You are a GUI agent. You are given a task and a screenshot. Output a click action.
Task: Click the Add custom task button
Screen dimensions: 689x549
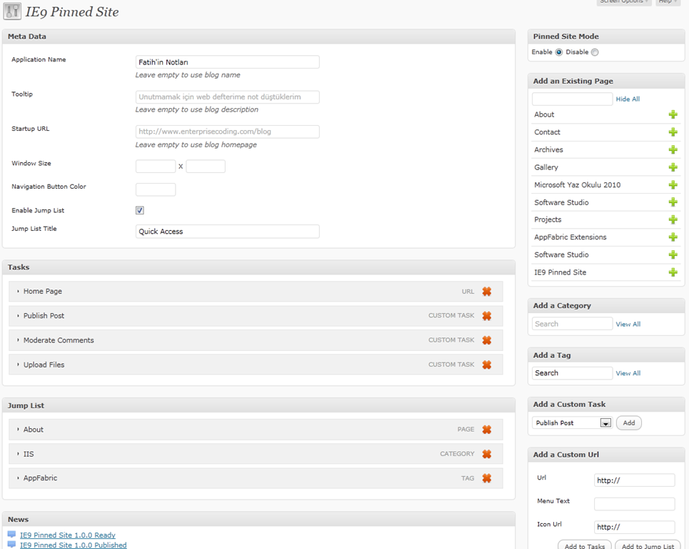[629, 422]
